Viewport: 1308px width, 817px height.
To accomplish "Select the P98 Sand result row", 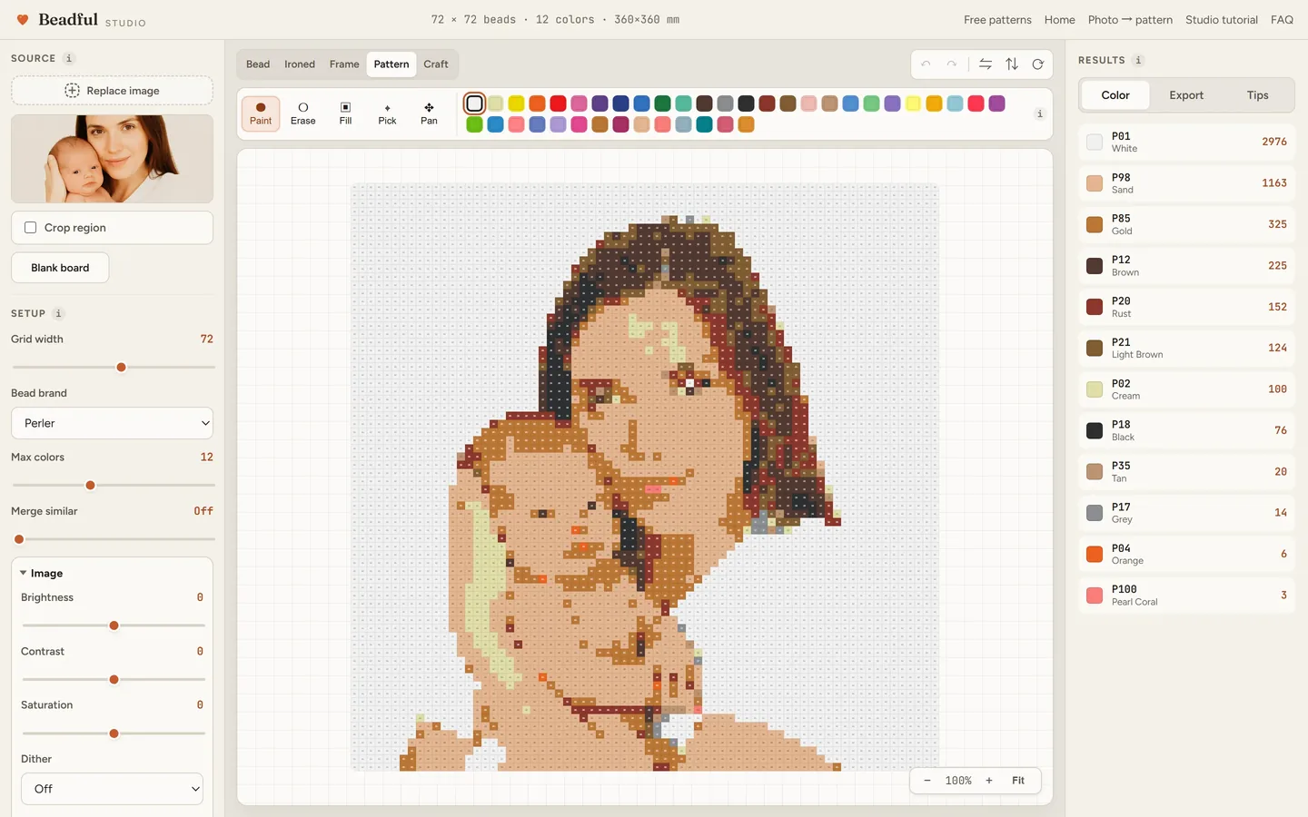I will tap(1186, 183).
